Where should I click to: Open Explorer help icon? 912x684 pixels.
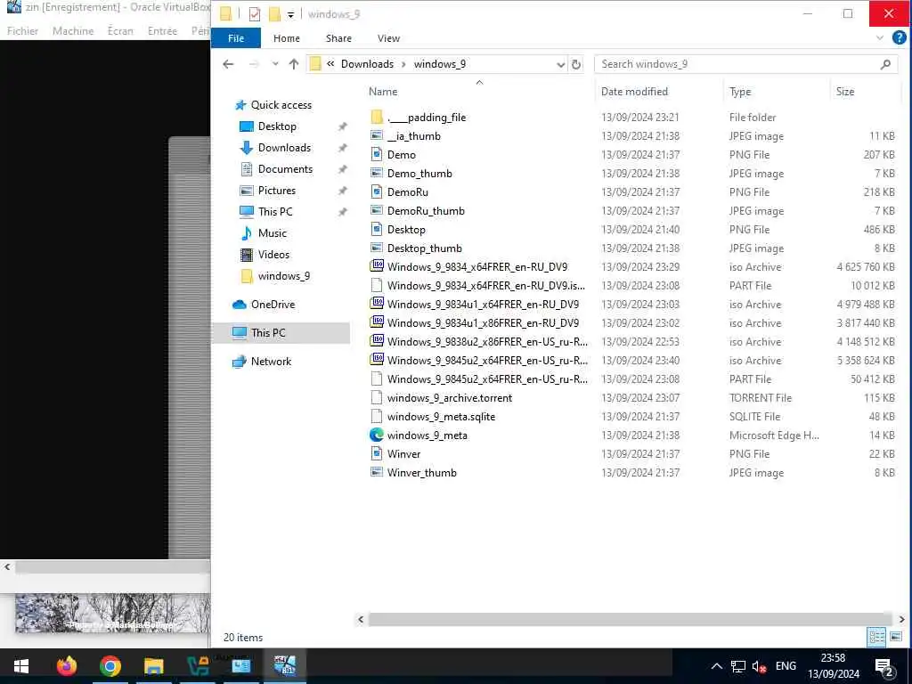pos(899,38)
